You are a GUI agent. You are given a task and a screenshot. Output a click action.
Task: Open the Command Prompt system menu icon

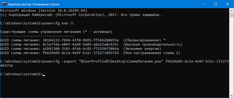click(x=4, y=4)
